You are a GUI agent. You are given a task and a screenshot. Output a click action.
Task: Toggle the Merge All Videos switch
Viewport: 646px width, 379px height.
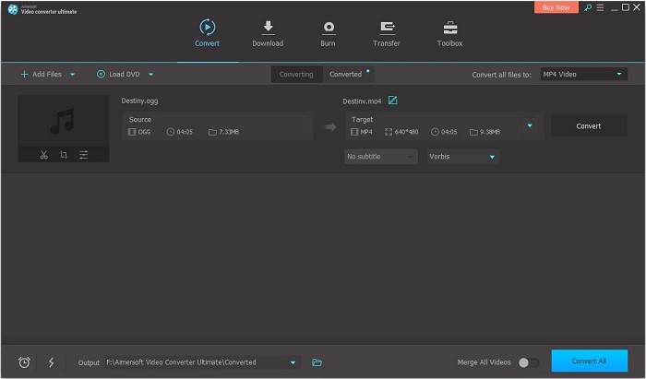(x=529, y=362)
